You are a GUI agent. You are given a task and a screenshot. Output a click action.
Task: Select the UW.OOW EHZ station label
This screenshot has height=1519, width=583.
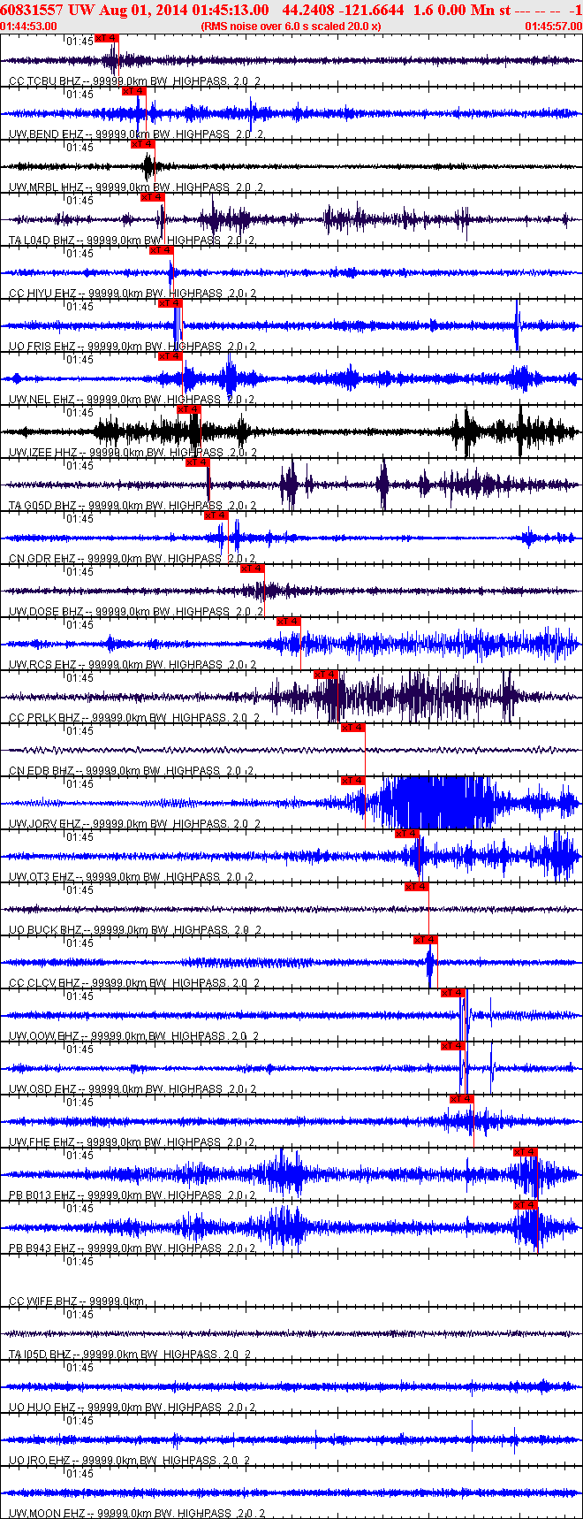(45, 1036)
